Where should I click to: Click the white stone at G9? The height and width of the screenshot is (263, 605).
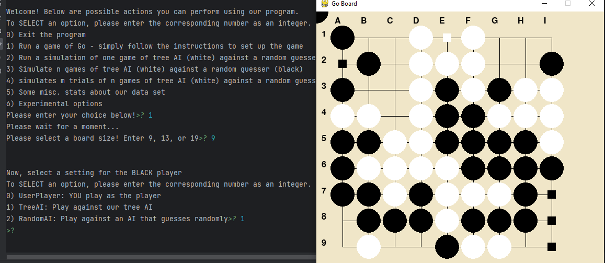click(499, 246)
